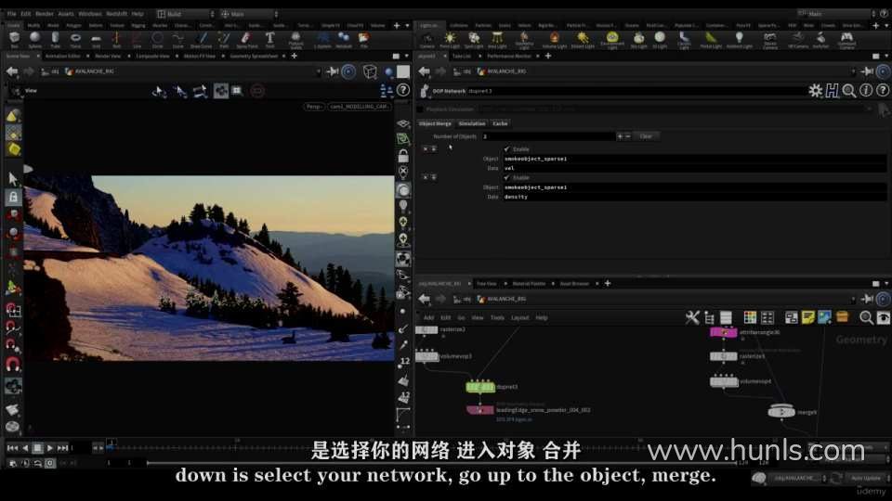Toggle first Enable checkbox for vel
Screen dimensions: 892x501
[507, 148]
